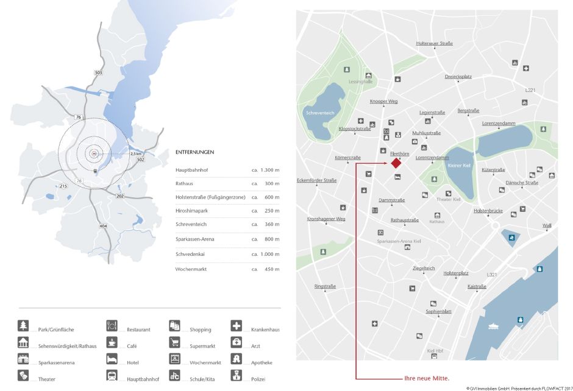Click the Theater masks icon in legend
Viewport: 573px width, 391px height.
[x=23, y=375]
